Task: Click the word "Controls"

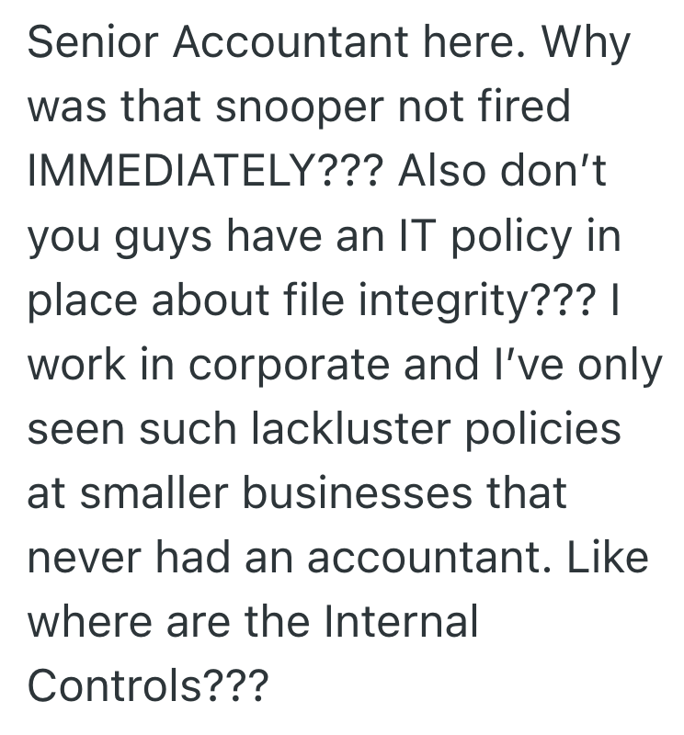Action: coord(116,687)
